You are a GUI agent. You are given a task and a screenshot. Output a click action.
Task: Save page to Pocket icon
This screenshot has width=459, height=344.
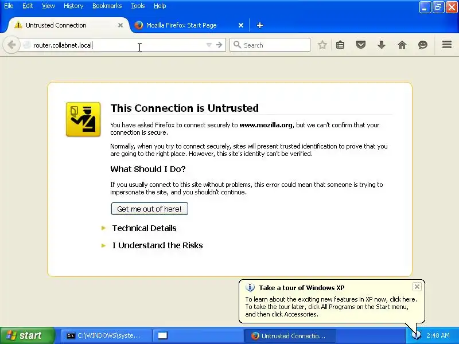[x=361, y=45]
